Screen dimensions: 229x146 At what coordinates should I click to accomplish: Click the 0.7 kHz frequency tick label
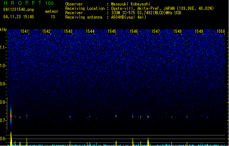(x=3, y=120)
